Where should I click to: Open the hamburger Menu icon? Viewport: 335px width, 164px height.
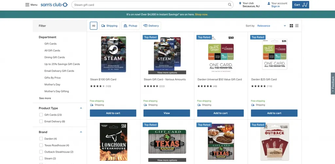pos(27,5)
